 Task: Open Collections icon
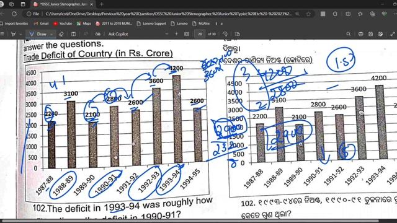pos(372,14)
